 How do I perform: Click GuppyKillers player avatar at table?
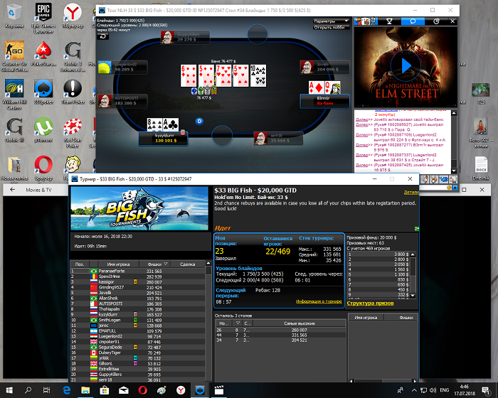tap(167, 37)
